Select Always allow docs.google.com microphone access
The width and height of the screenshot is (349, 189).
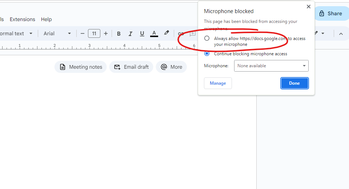click(207, 38)
